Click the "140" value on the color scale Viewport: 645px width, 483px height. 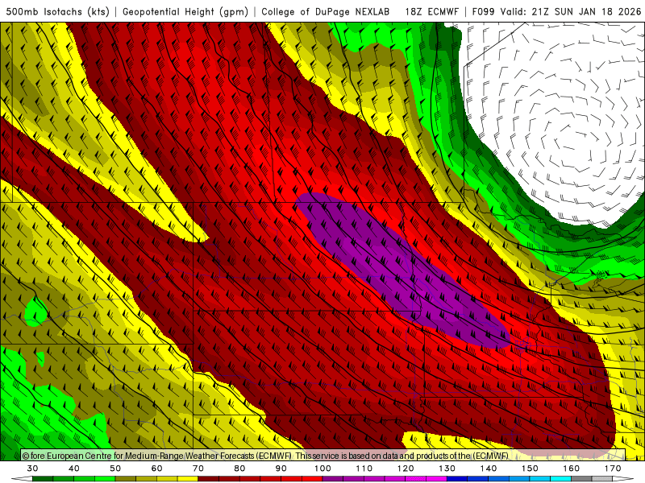coord(489,469)
